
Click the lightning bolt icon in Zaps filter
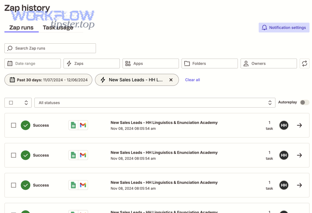pyautogui.click(x=69, y=63)
